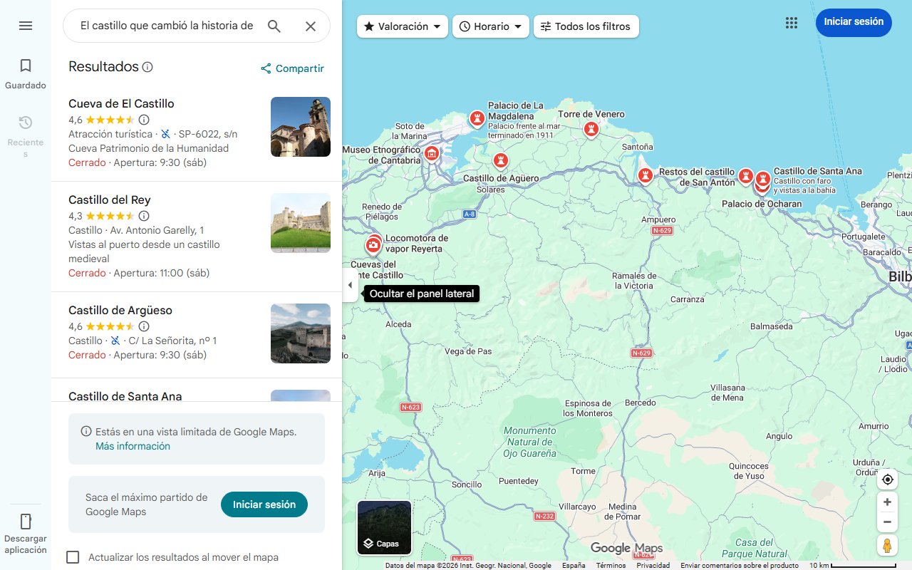Viewport: 912px width, 570px height.
Task: Click the Compartir share icon
Action: click(266, 68)
